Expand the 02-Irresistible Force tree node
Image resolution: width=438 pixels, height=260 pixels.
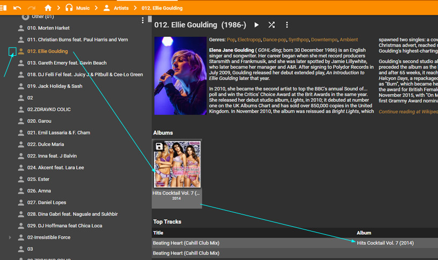point(10,237)
